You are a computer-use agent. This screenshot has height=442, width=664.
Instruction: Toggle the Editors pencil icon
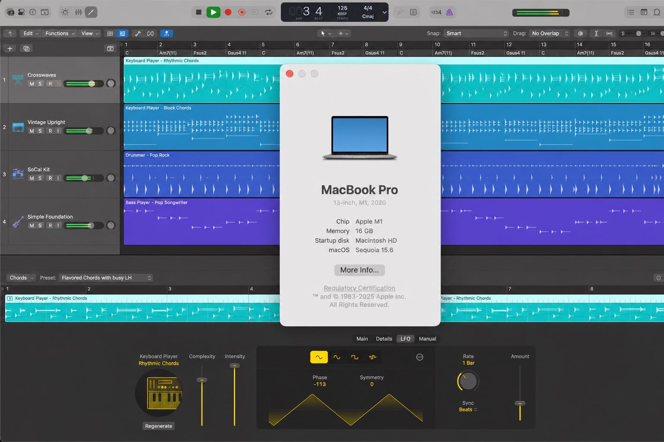tap(91, 12)
